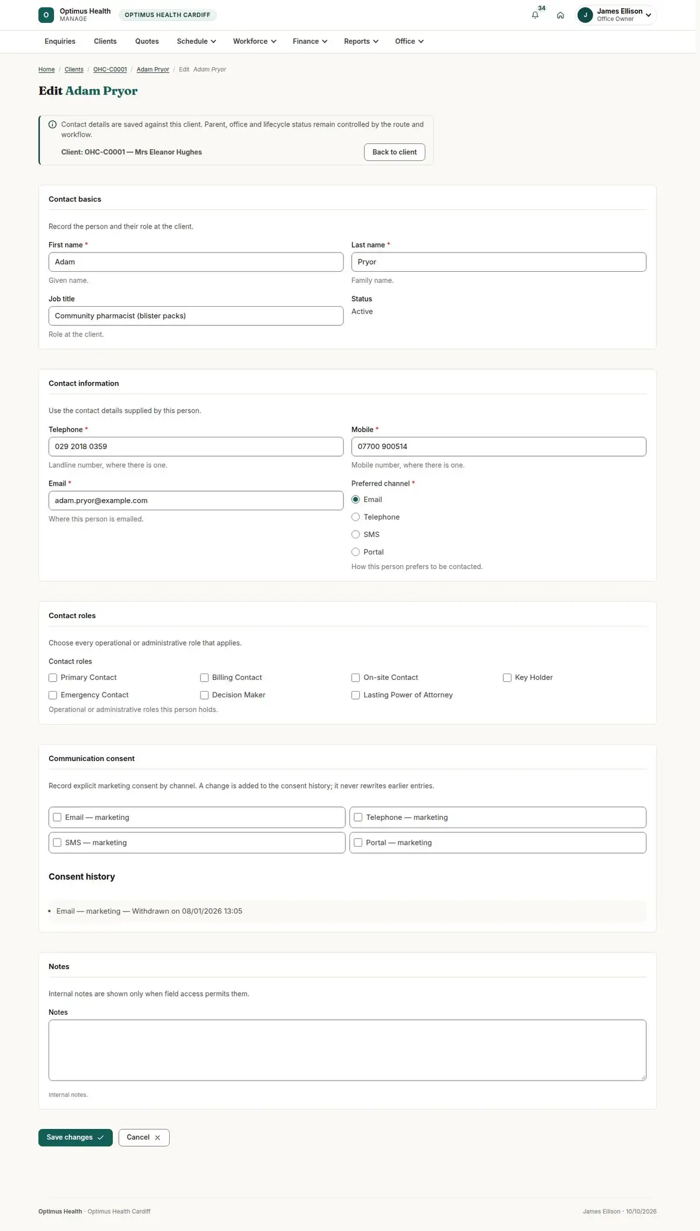
Task: Open the Adam Pryor breadcrumb link
Action: [153, 69]
